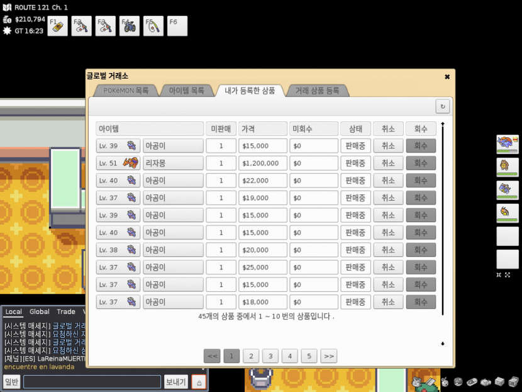Viewport: 522px width, 392px height.
Task: Select first party Pokémon in sidebar
Action: coord(508,143)
